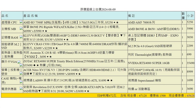Click the 安耐美 Revolution D.F.X 850W entry
This screenshot has width=196, height=110.
click(x=75, y=89)
